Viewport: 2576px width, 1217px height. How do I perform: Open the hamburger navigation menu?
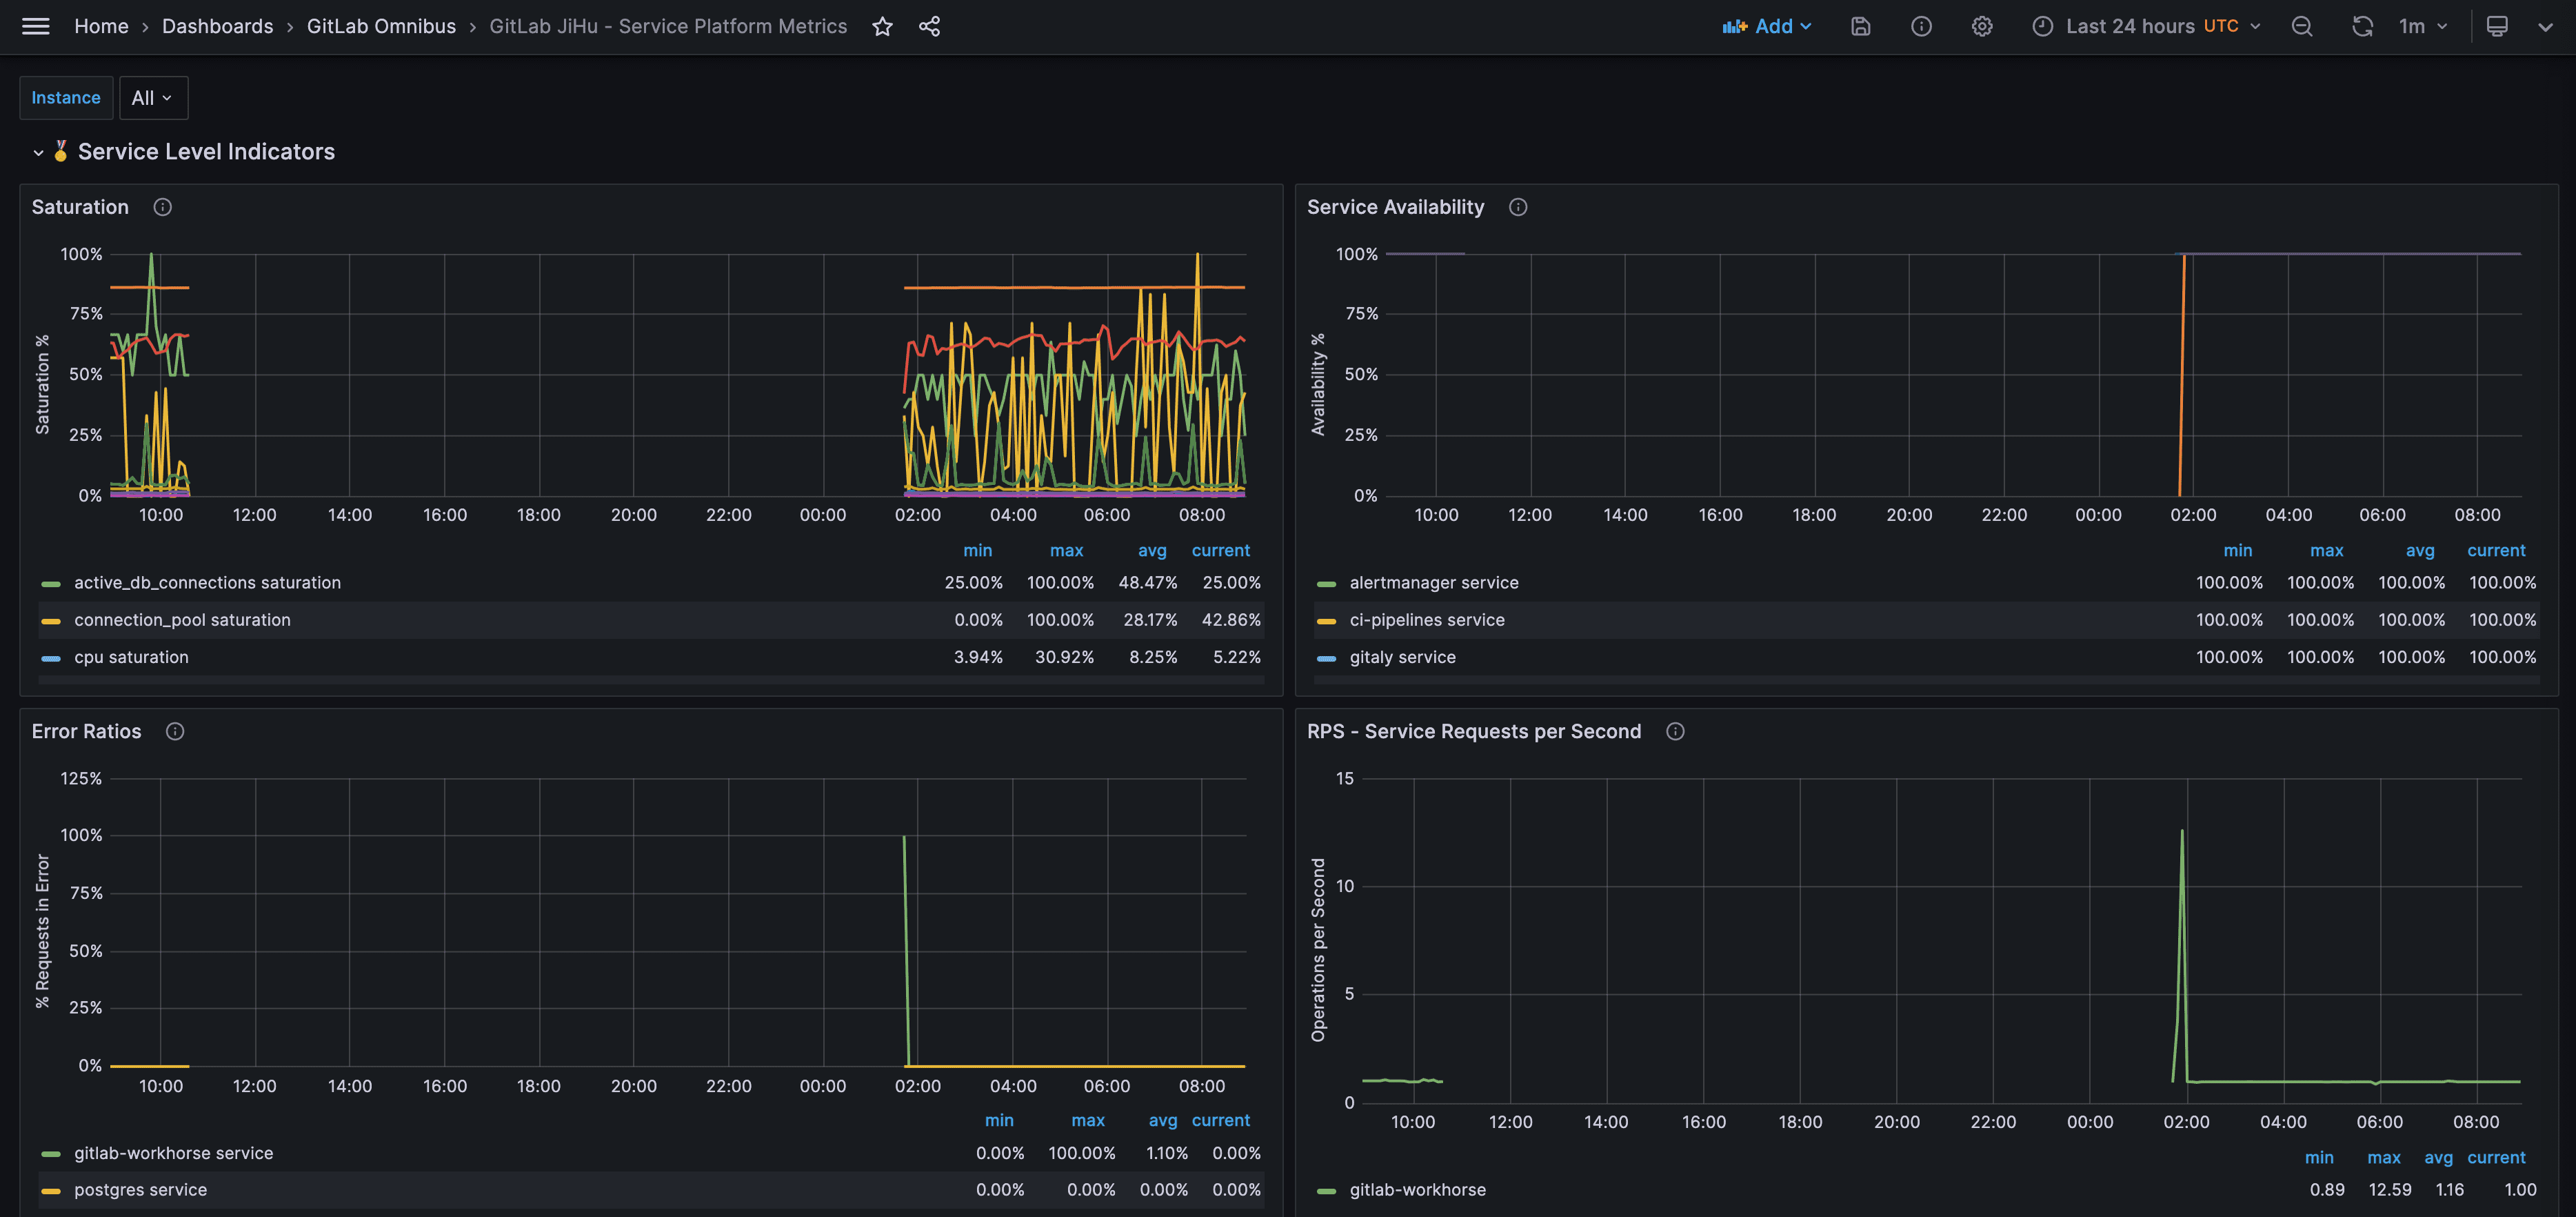(x=36, y=26)
